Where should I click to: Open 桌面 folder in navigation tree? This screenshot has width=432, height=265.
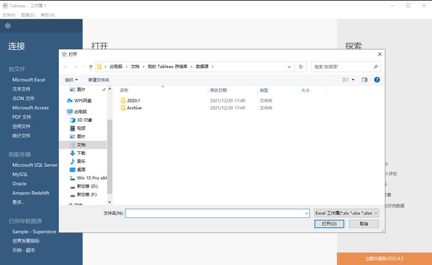(x=77, y=170)
